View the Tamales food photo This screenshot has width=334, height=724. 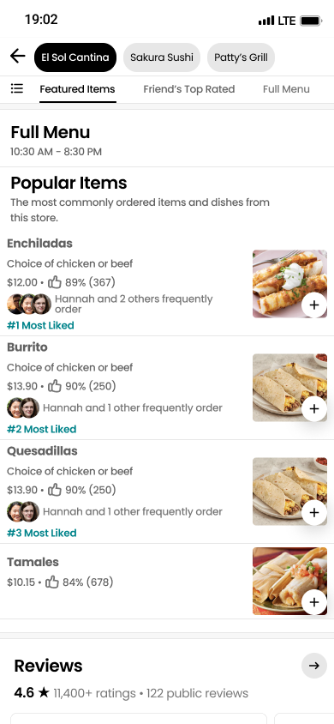click(x=289, y=581)
